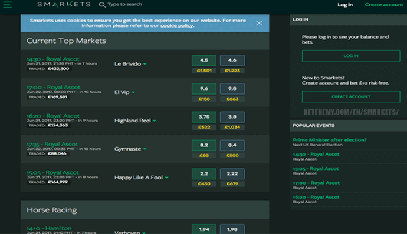The height and width of the screenshot is (234, 407).
Task: Click the £500 amount under 8.4
Action: pos(232,156)
